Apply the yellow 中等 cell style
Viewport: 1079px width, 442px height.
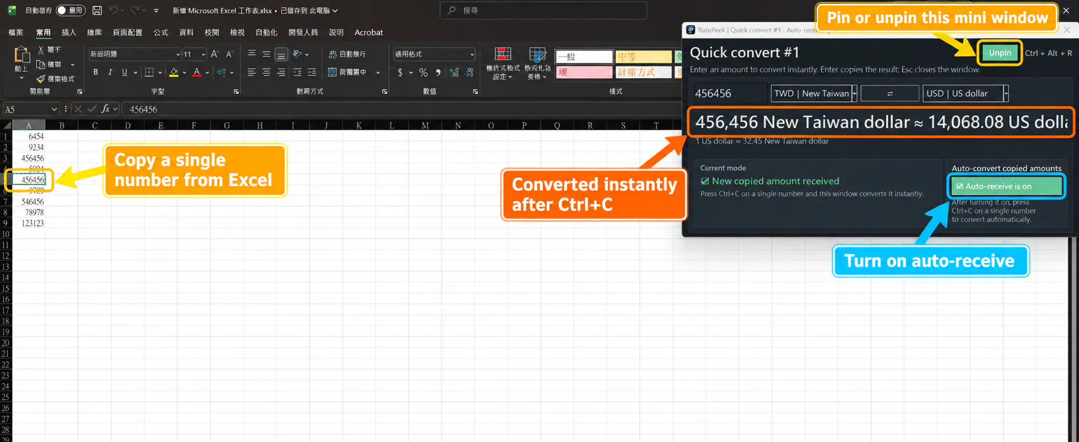[643, 57]
